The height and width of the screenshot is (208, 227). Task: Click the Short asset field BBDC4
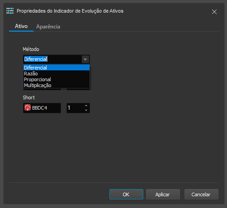click(42, 108)
